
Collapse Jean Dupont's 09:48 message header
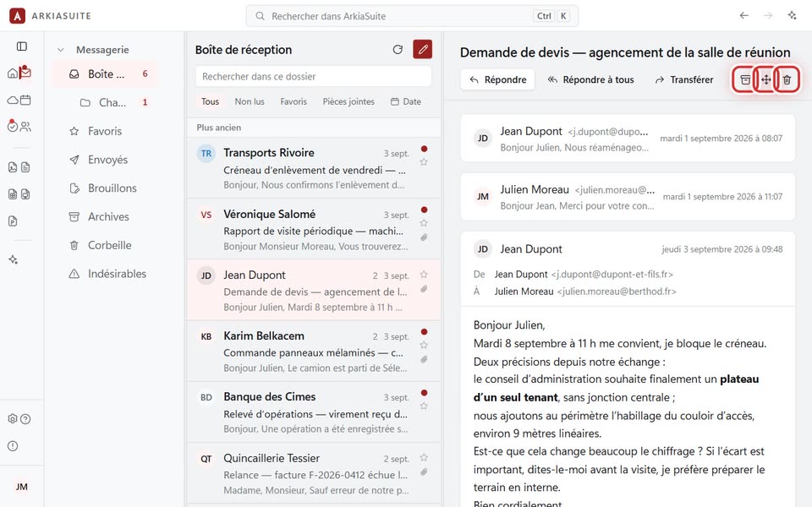click(x=628, y=248)
